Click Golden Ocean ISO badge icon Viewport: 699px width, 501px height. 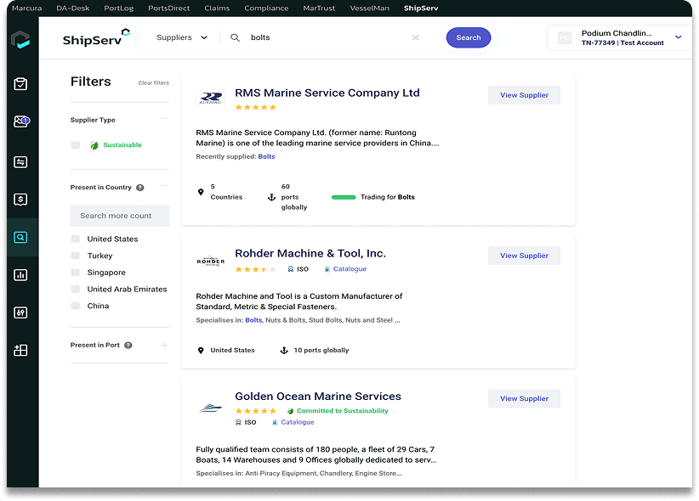(238, 422)
